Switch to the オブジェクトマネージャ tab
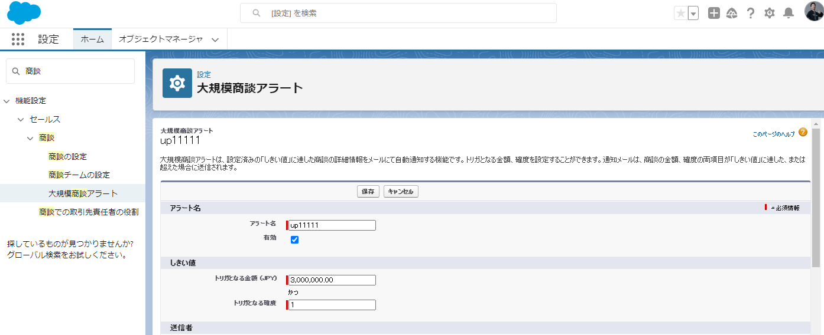 click(x=161, y=40)
